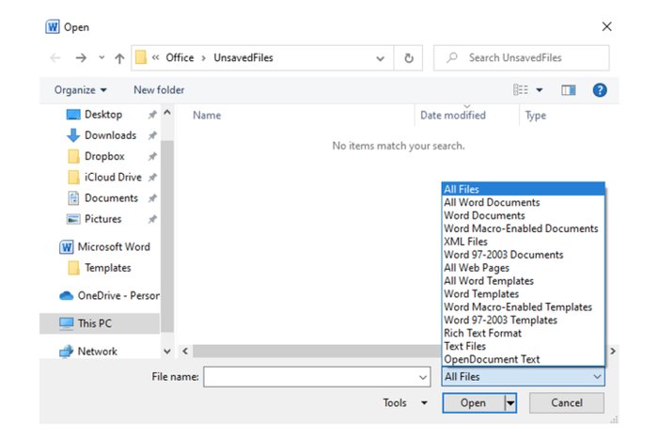Refresh the UnsavedFiles folder view
This screenshot has height=439, width=658.
408,58
